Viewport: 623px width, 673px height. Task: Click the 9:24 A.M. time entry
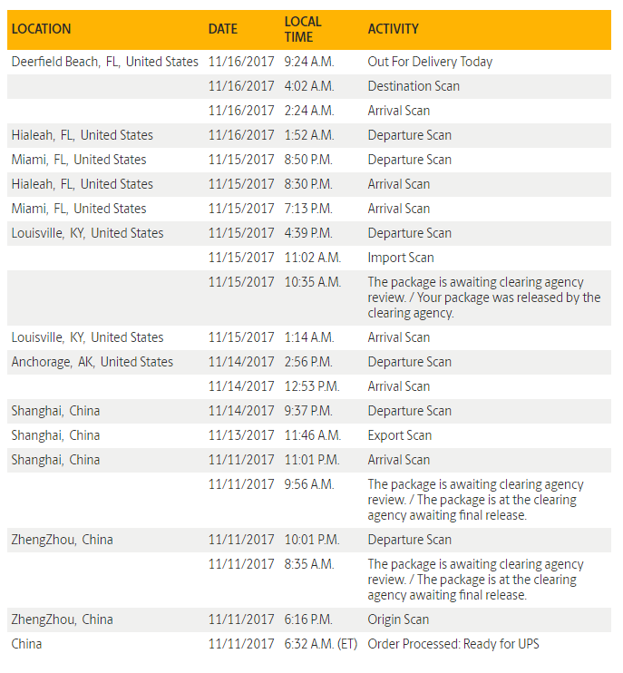click(x=309, y=62)
